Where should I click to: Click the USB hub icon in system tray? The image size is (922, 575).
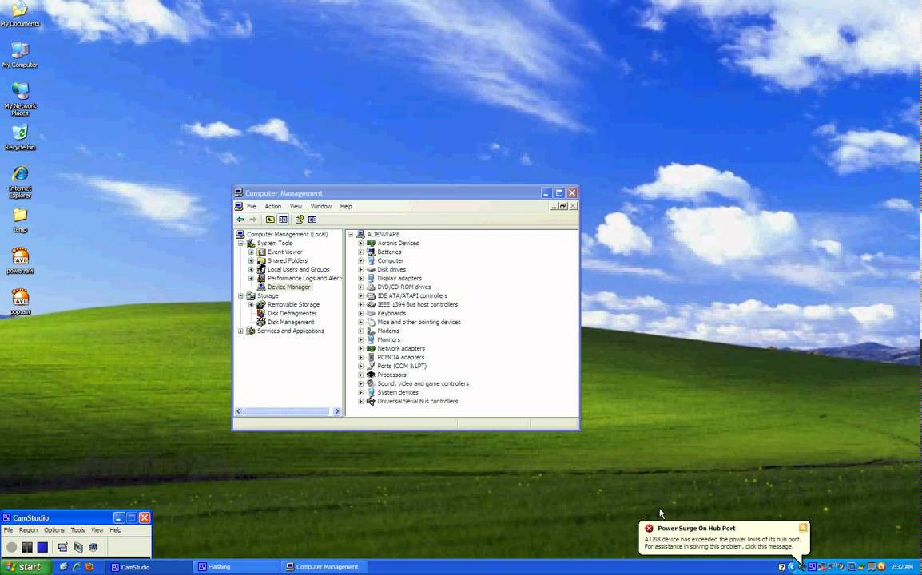[801, 567]
